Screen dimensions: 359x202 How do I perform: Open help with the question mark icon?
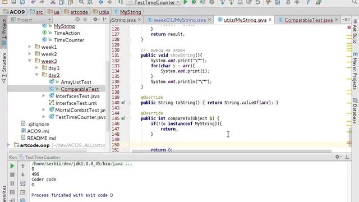[308, 2]
